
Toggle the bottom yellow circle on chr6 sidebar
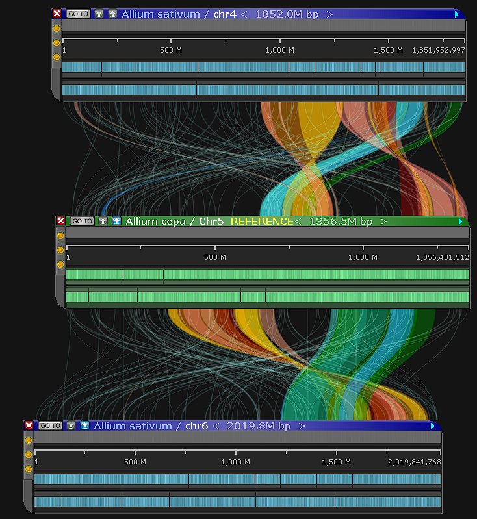(x=29, y=469)
